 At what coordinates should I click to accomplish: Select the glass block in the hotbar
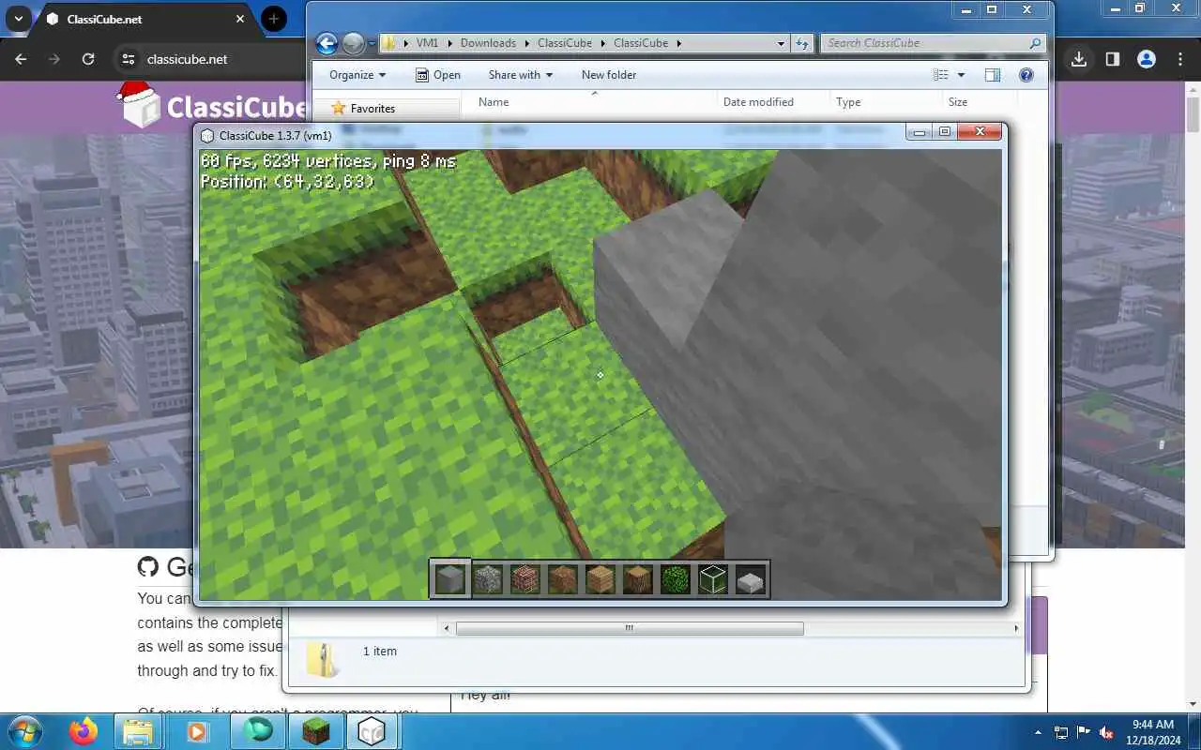[x=713, y=579]
